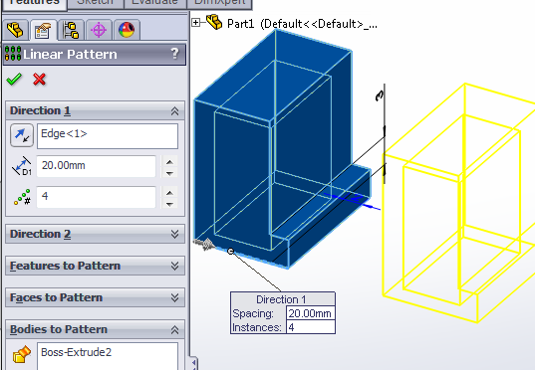This screenshot has width=535, height=370.
Task: Expand the Features to Pattern section
Action: pos(174,266)
